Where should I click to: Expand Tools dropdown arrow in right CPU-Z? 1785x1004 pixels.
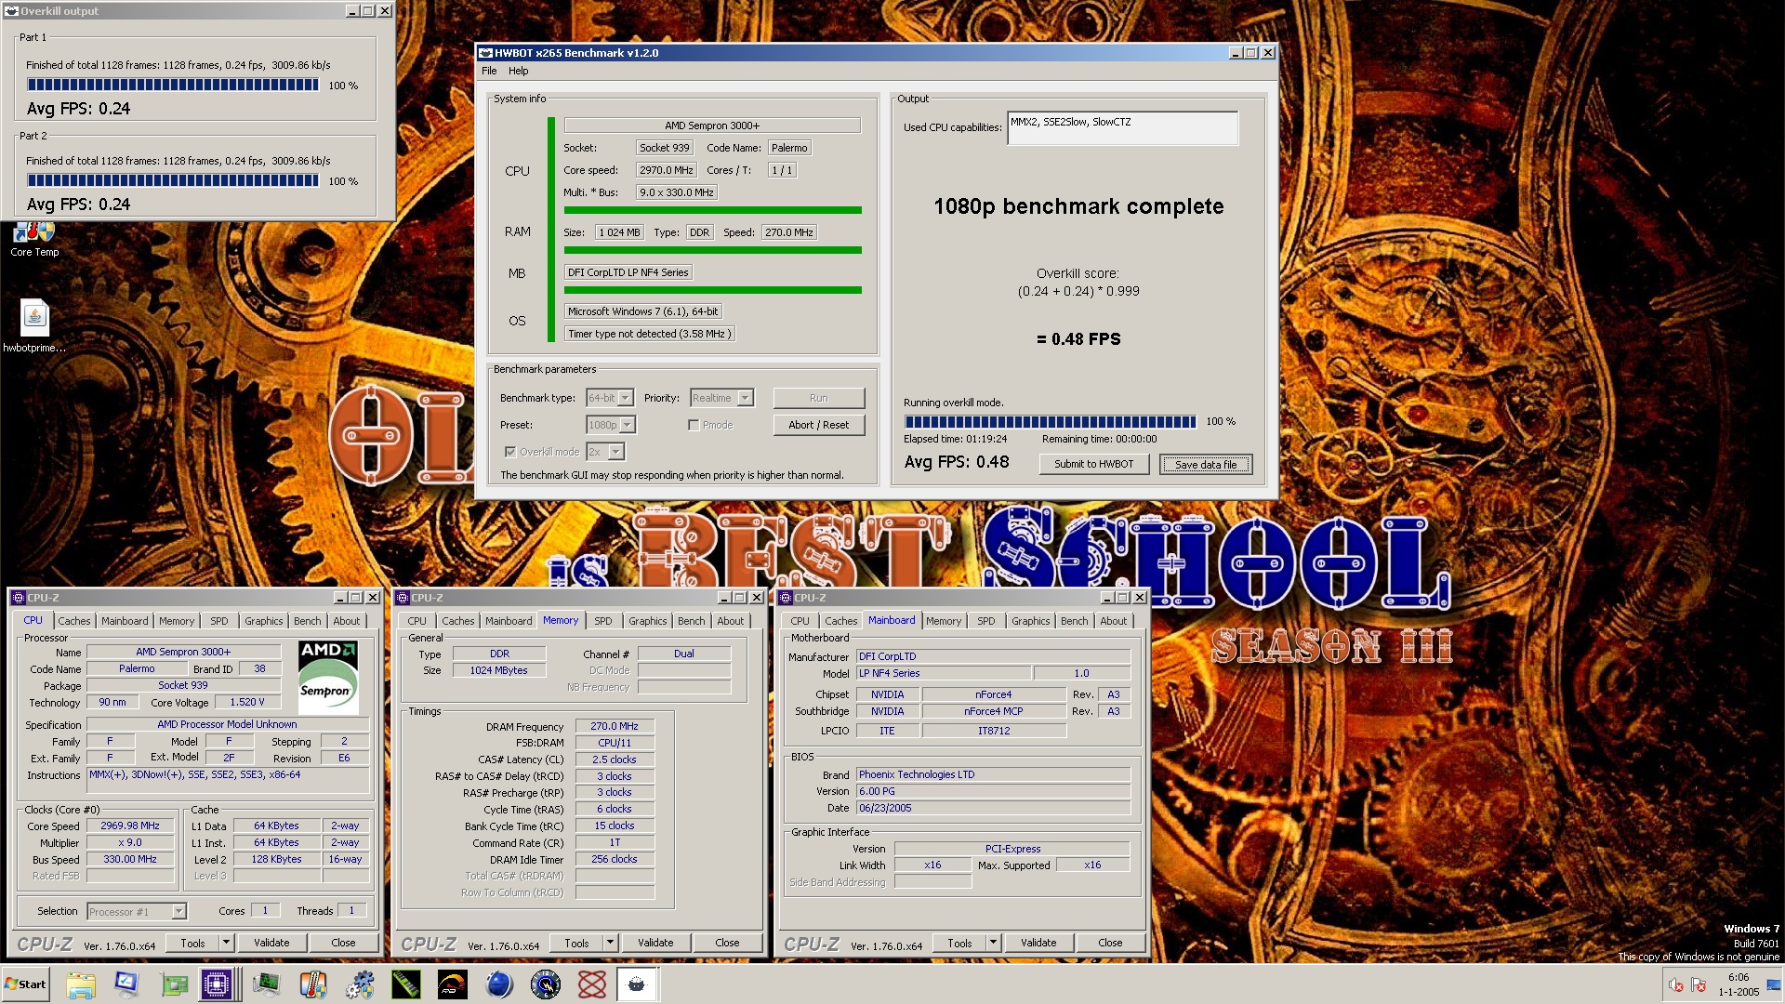(x=993, y=943)
